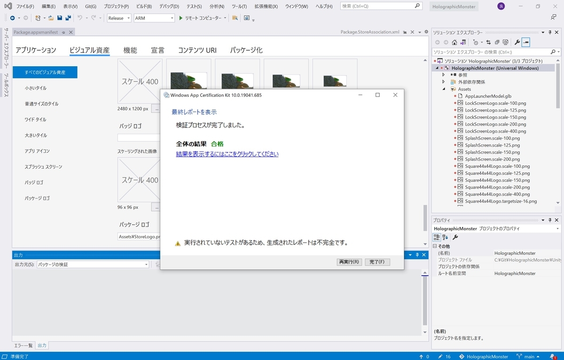Click the search magnifier in Solution Explorer search

click(x=553, y=52)
